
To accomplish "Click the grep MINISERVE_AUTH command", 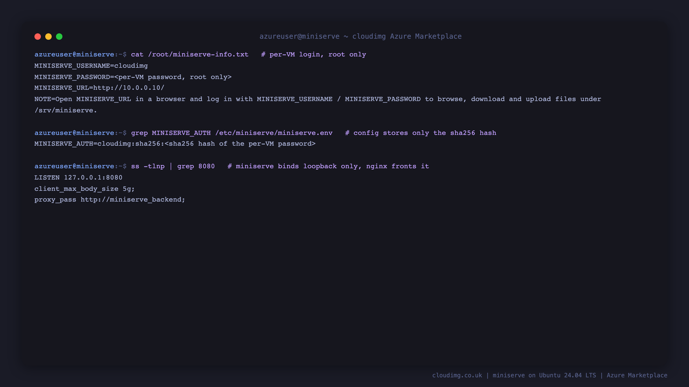I will click(231, 133).
